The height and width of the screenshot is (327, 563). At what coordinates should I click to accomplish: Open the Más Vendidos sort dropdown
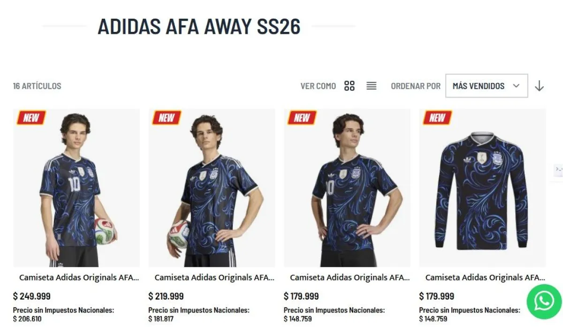tap(487, 86)
